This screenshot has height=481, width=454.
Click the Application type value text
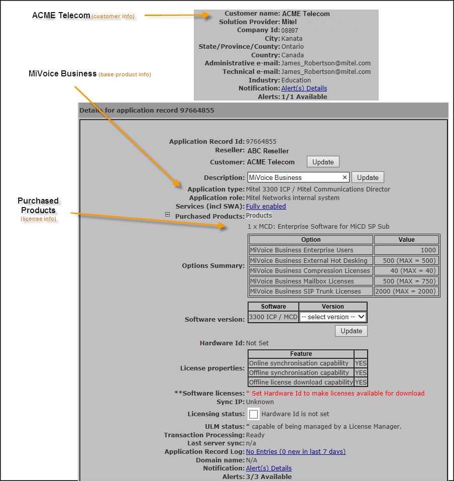(318, 189)
